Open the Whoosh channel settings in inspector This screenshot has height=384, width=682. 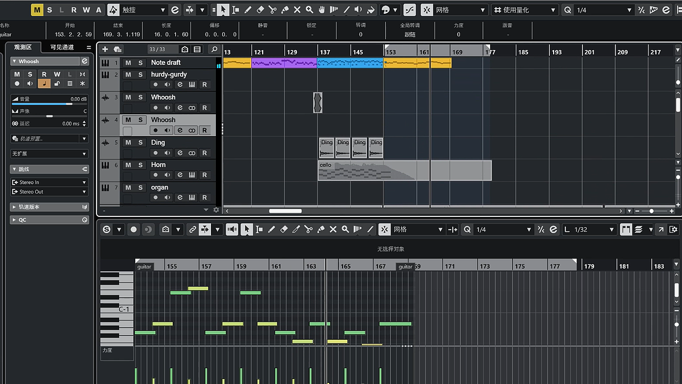(84, 61)
